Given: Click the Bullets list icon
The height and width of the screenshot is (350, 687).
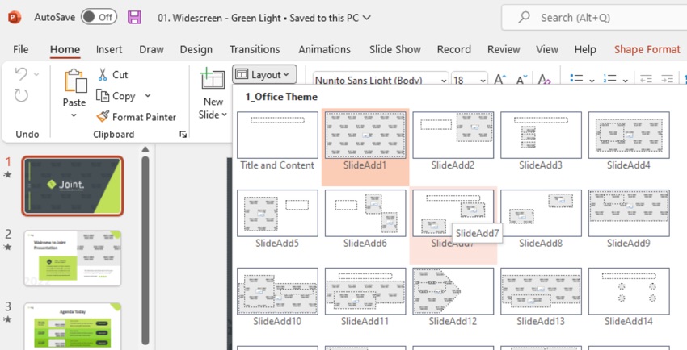Looking at the screenshot, I should (576, 79).
